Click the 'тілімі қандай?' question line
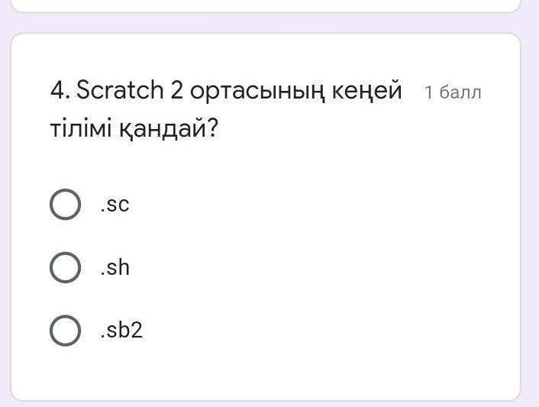Screen dimensions: 539x407 tap(134, 128)
